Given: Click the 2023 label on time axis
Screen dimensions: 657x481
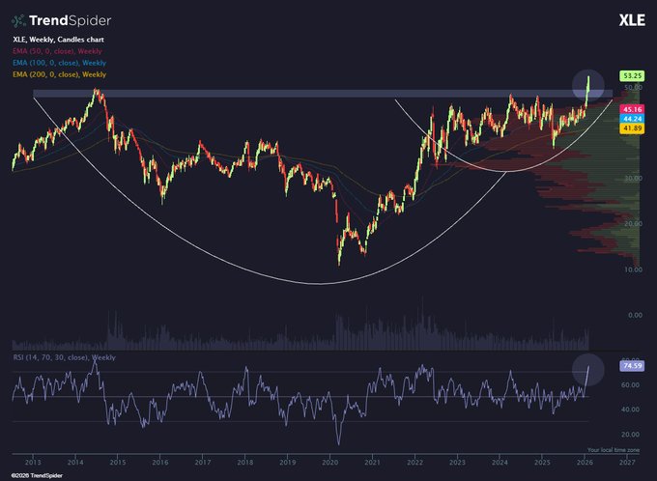Looking at the screenshot, I should (x=457, y=462).
